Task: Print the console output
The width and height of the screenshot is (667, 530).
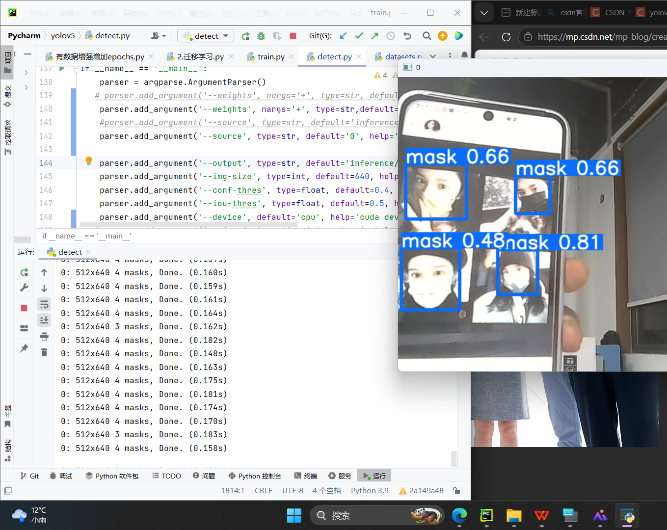Action: click(44, 336)
